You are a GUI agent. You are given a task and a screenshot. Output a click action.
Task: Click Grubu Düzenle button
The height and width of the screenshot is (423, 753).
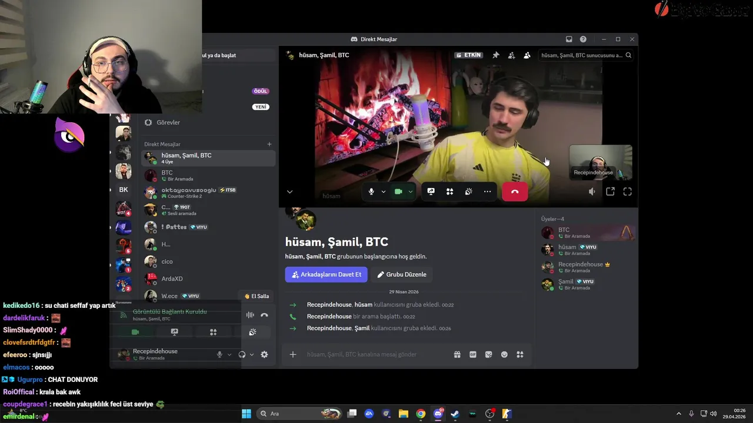pyautogui.click(x=402, y=274)
